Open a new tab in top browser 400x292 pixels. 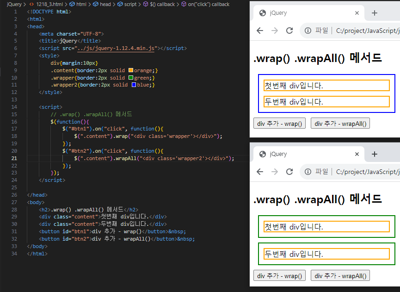pos(375,13)
